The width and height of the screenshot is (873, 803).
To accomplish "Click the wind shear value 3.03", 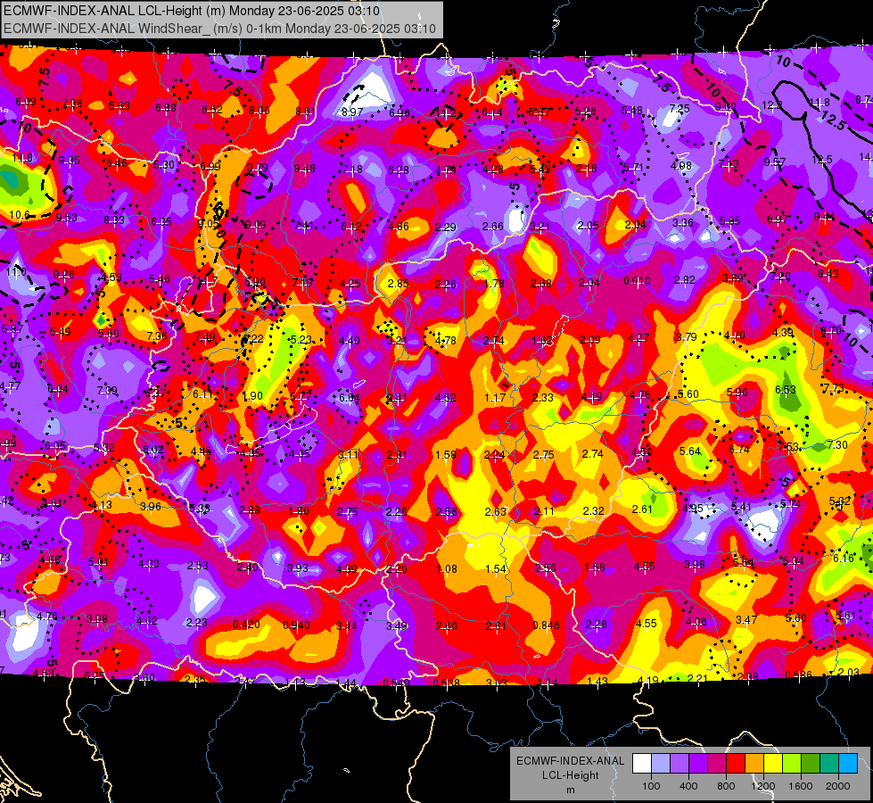I will (x=496, y=683).
